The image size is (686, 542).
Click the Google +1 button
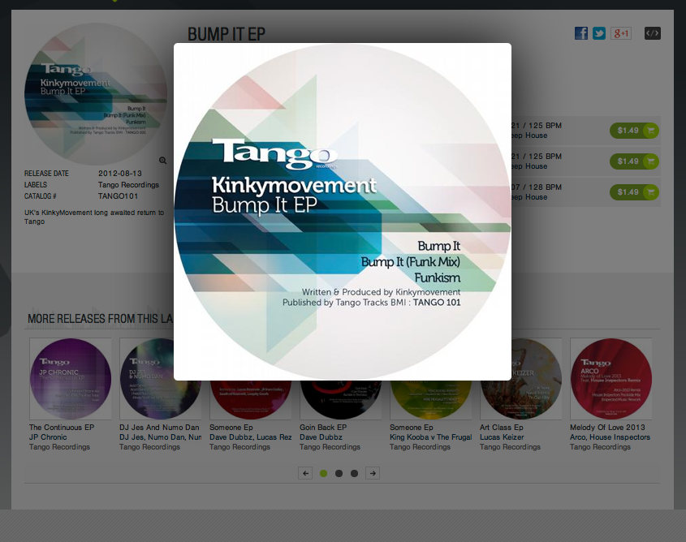pyautogui.click(x=621, y=33)
